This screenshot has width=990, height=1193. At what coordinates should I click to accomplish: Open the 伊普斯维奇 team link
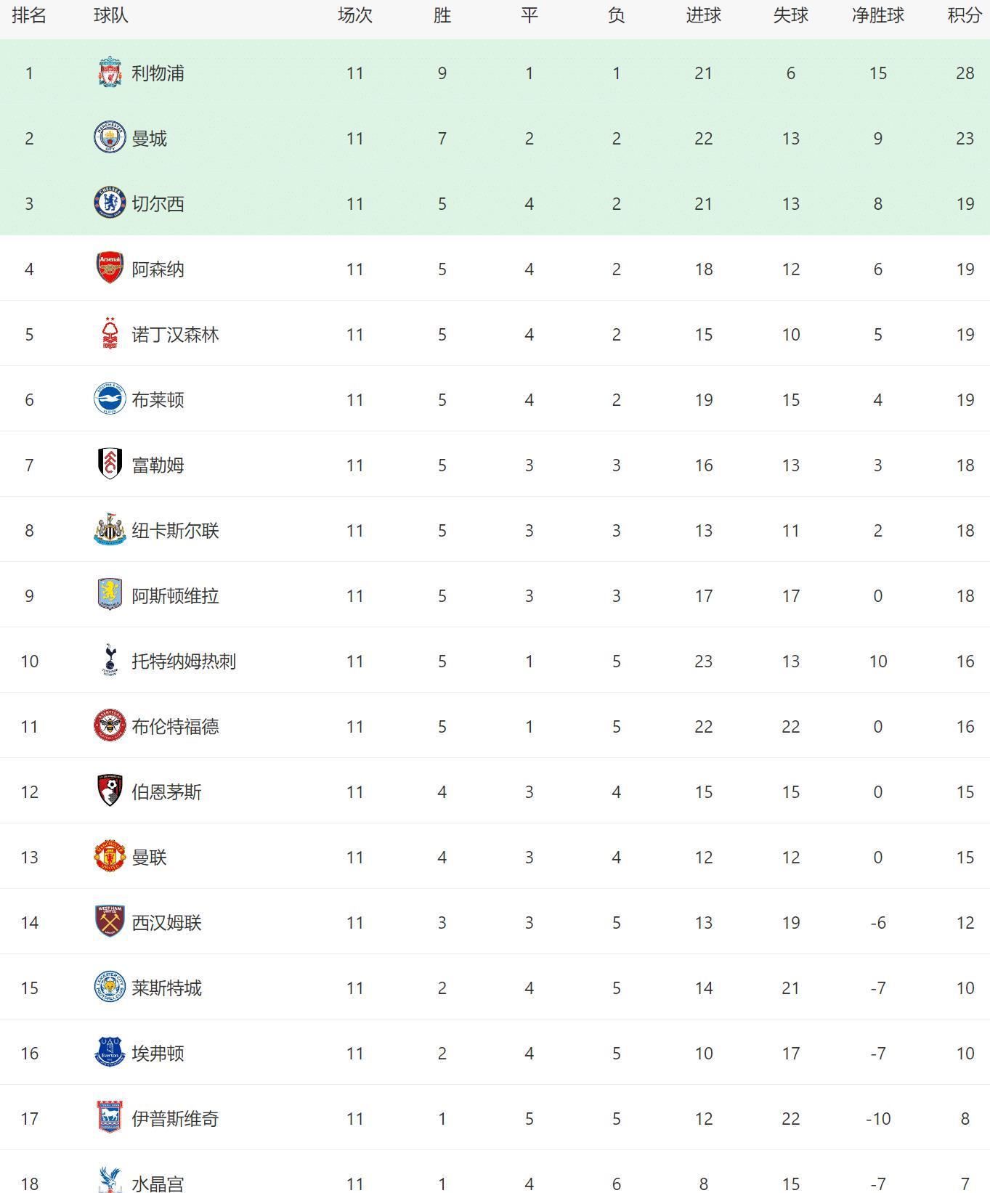click(x=175, y=1118)
